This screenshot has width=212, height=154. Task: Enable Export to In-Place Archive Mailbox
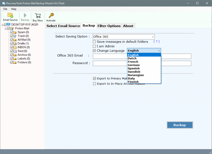94,84
